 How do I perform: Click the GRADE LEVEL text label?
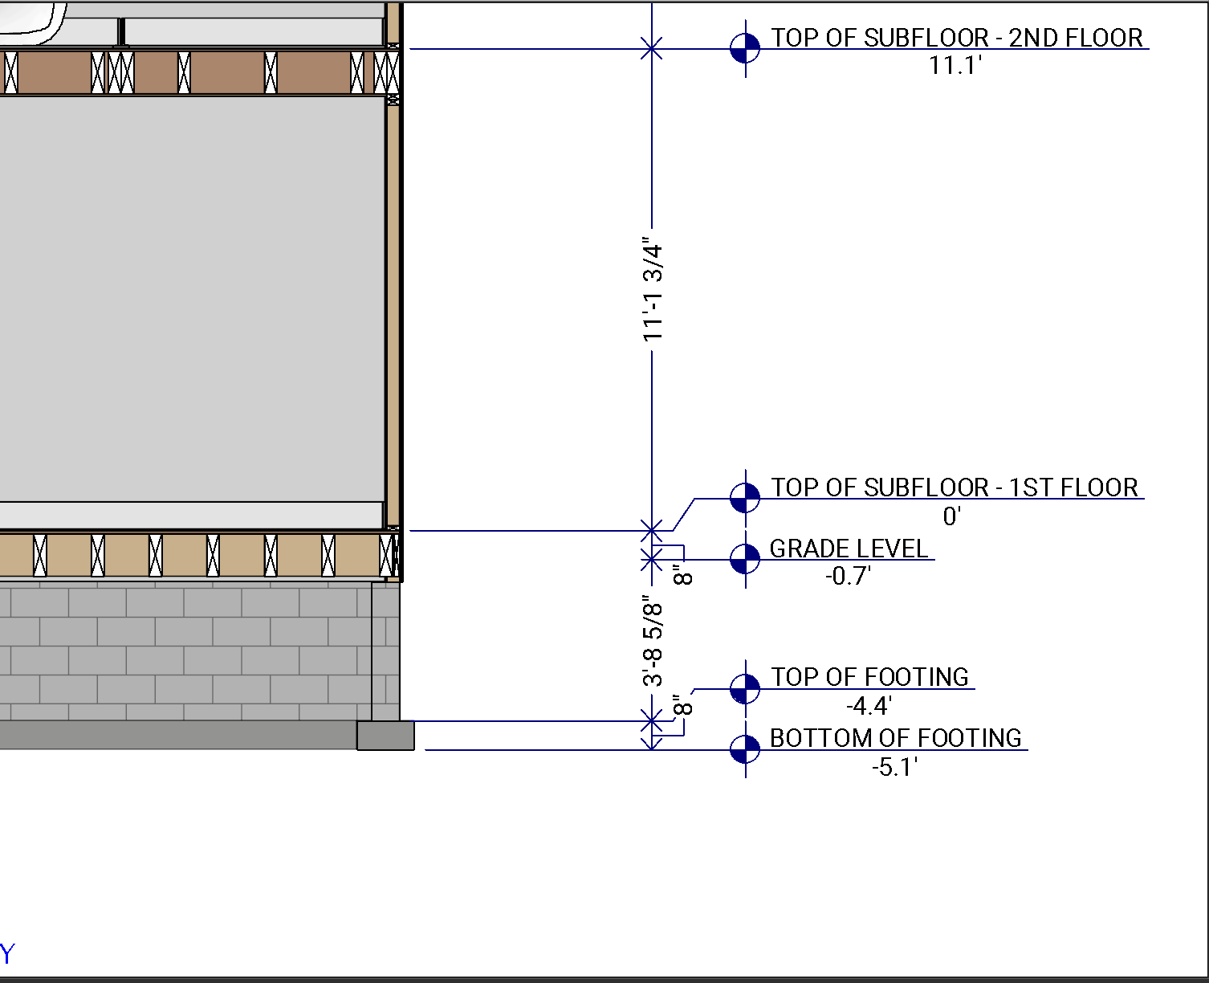[x=849, y=548]
